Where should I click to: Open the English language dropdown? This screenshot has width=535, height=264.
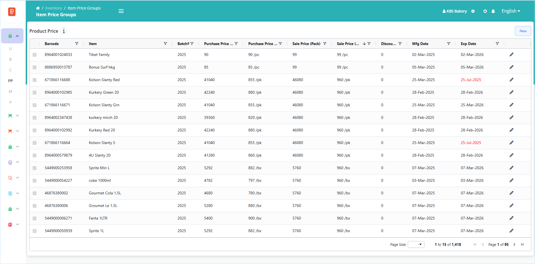tap(511, 11)
